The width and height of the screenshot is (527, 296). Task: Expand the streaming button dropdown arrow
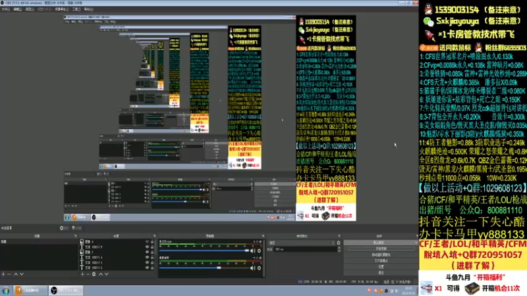tap(416, 243)
